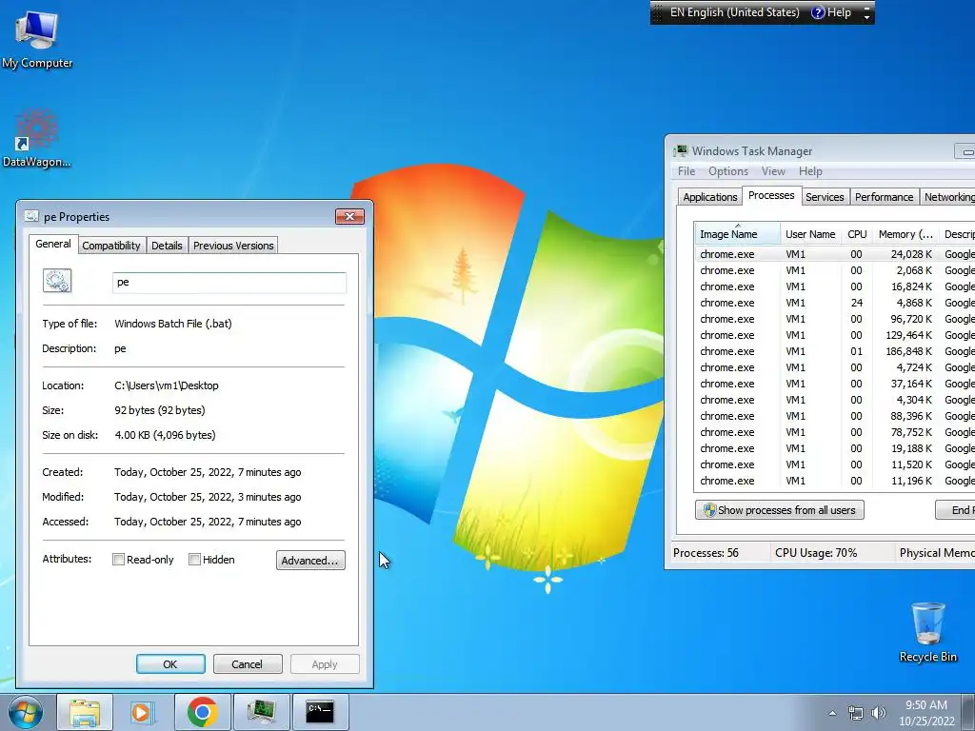Toggle the Hidden attribute checkbox
This screenshot has height=731, width=975.
[194, 560]
